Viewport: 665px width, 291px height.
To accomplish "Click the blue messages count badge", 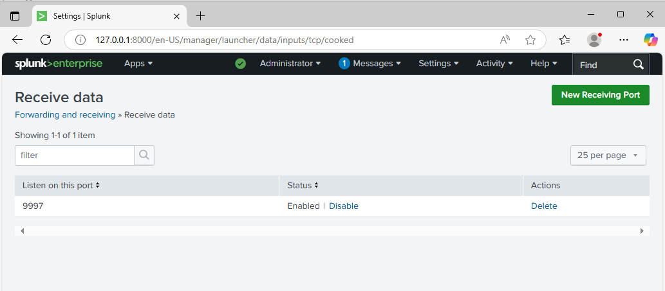I will pyautogui.click(x=344, y=64).
